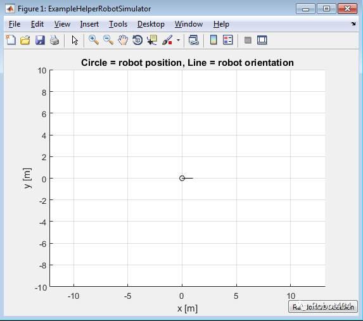Click the robot position circle marker
The height and width of the screenshot is (321, 363).
pyautogui.click(x=182, y=178)
